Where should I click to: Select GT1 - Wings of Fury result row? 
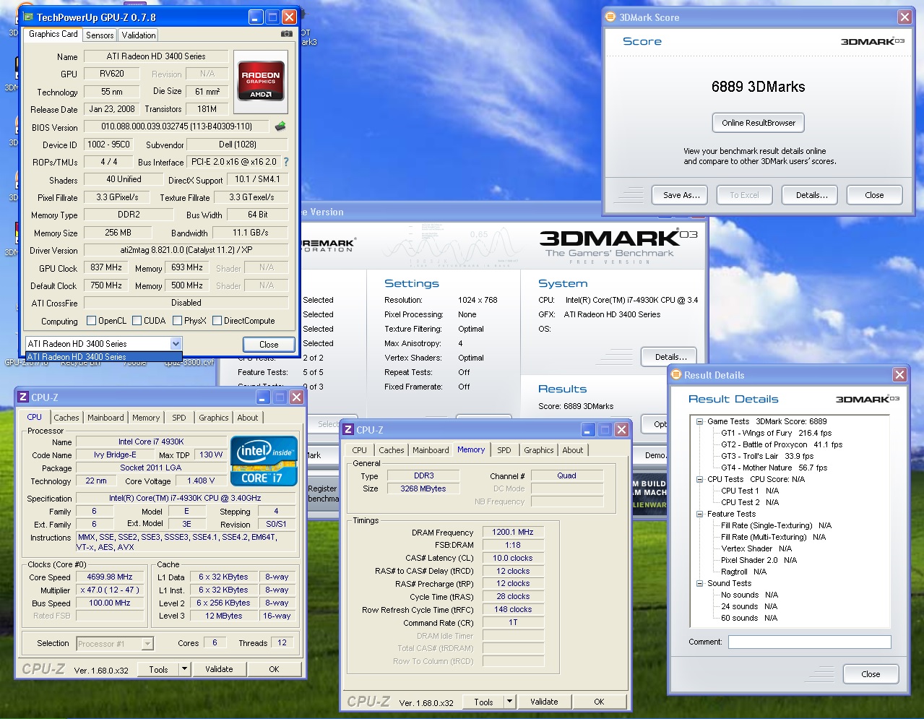point(776,433)
